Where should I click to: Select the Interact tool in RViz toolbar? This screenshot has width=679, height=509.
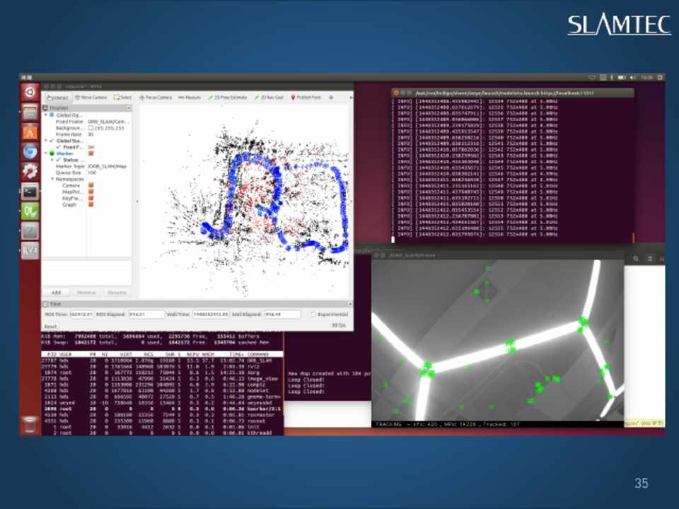(57, 97)
